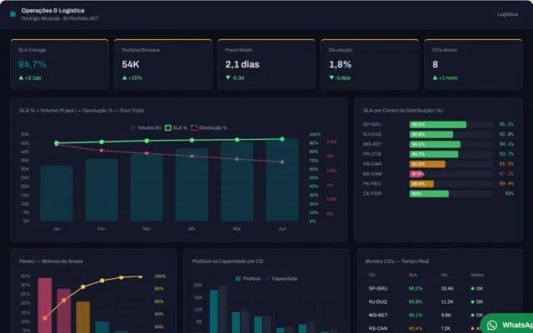
Task: Select the SLA Entrega 94,7% card
Action: tap(59, 64)
